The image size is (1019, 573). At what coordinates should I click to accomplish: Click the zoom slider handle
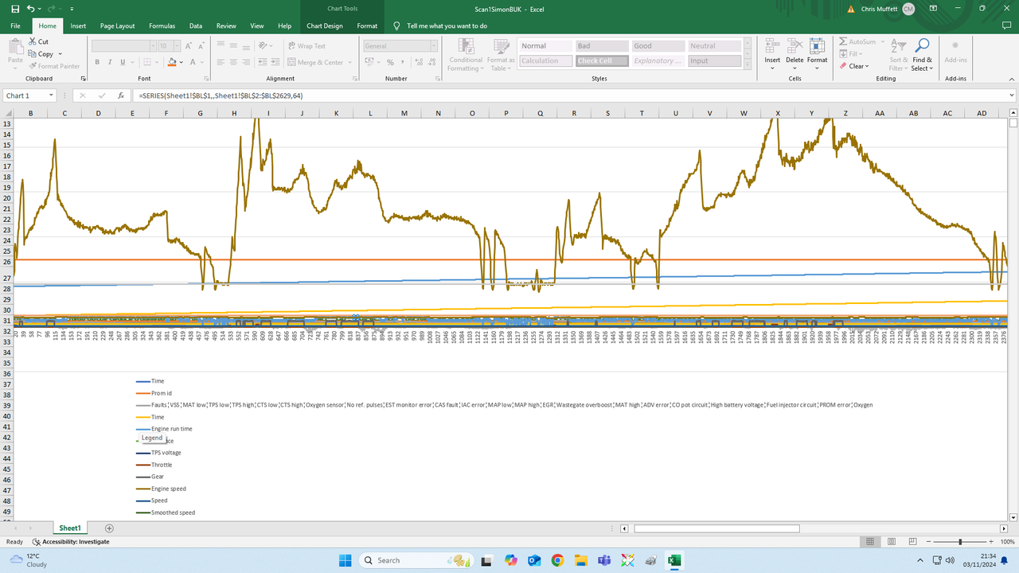960,541
